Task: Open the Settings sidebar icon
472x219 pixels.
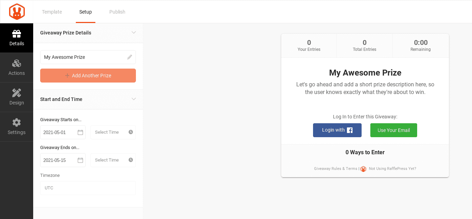Action: click(x=16, y=126)
